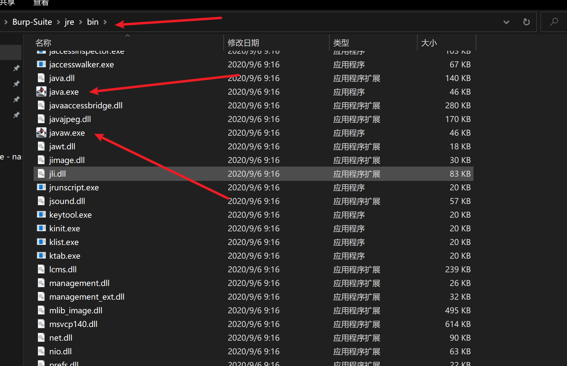This screenshot has height=366, width=567.
Task: Sort files by the 大小 column header
Action: point(429,43)
